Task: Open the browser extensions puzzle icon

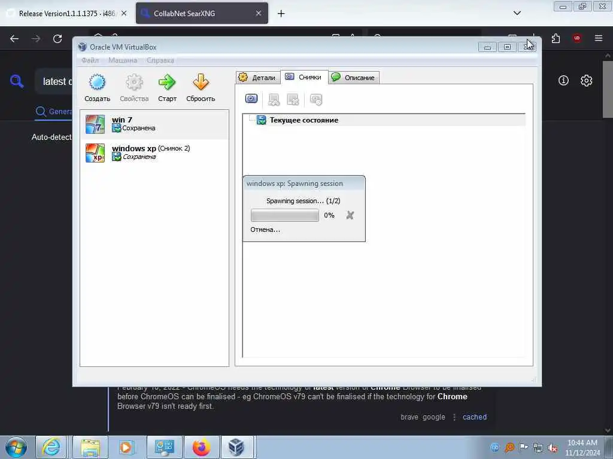Action: [x=556, y=38]
